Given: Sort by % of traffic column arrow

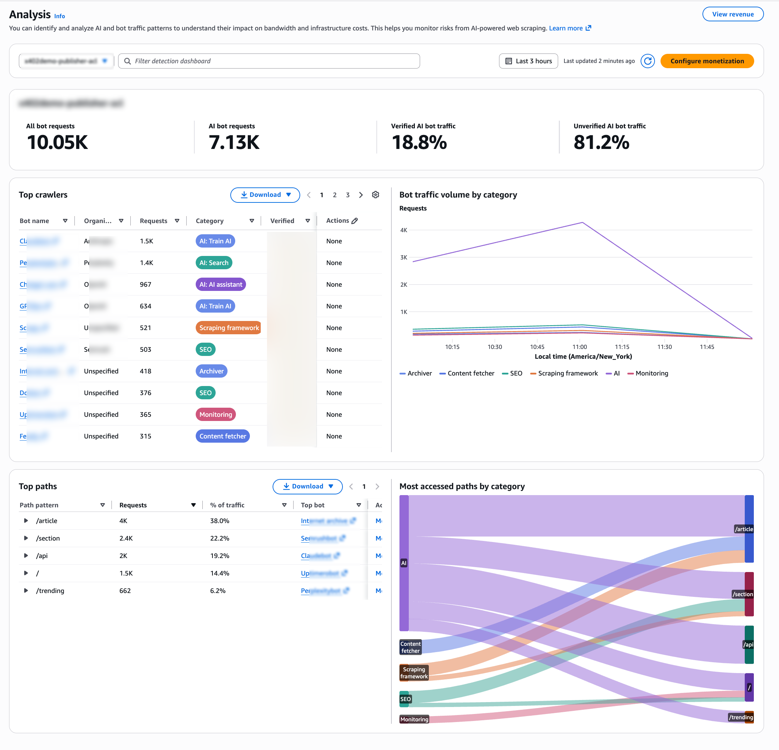Looking at the screenshot, I should coord(284,505).
